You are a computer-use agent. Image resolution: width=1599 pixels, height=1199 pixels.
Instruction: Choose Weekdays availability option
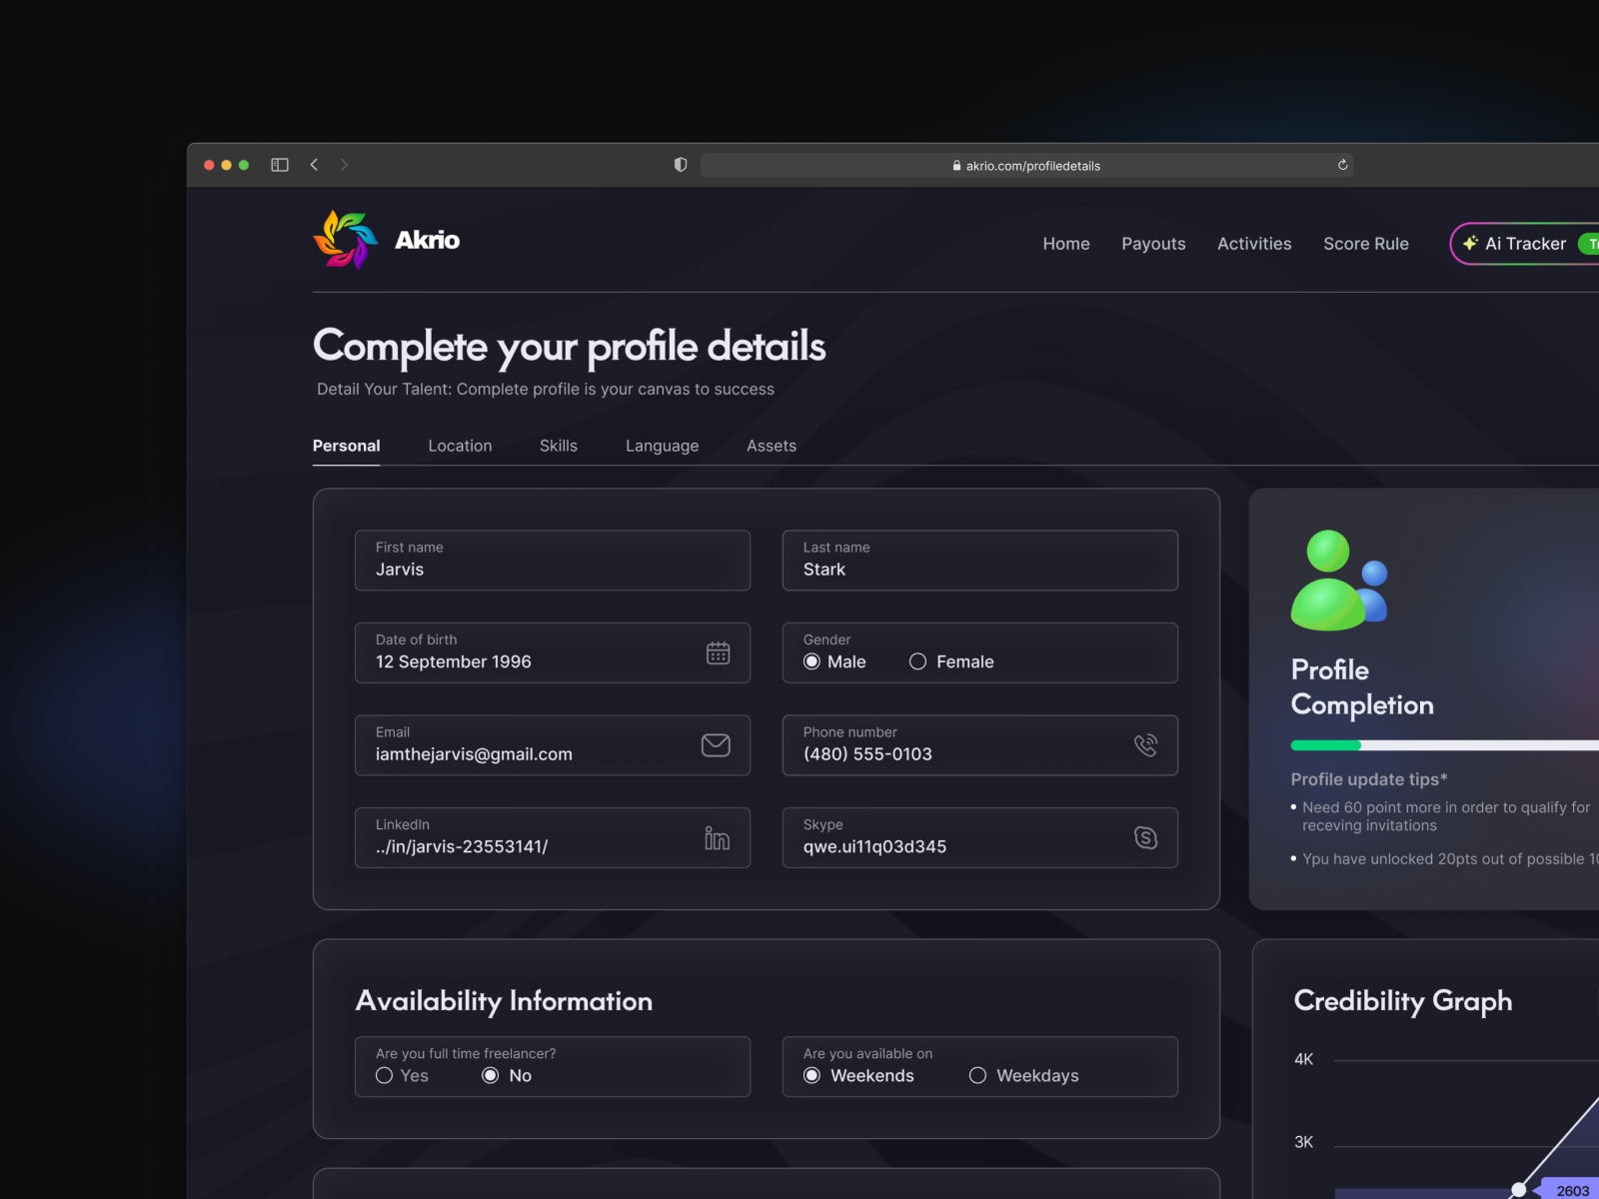coord(977,1075)
